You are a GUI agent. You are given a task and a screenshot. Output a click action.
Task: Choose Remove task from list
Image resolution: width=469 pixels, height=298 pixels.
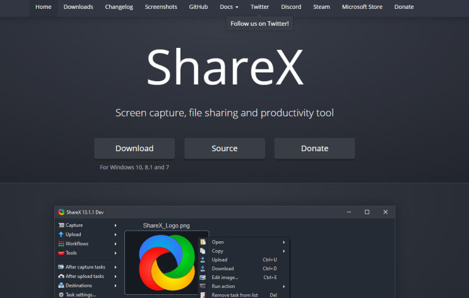pos(244,295)
